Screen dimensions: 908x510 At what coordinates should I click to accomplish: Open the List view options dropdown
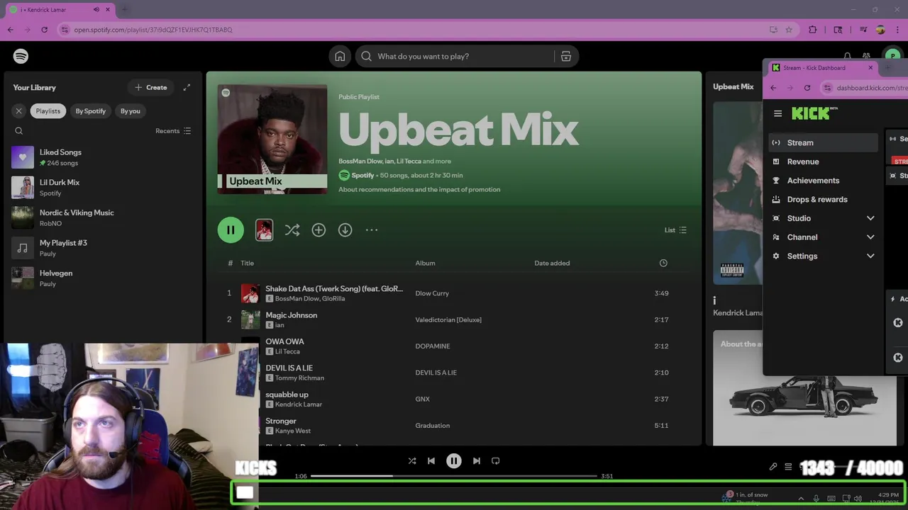675,230
